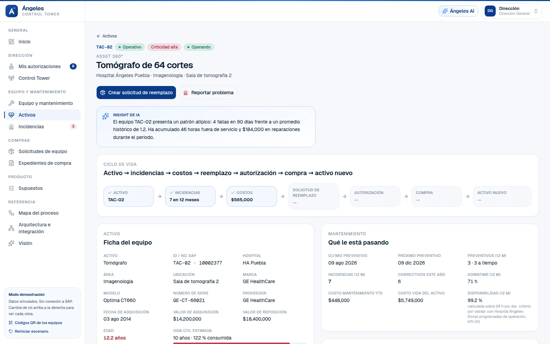Select the Control Tower antenna icon
This screenshot has width=550, height=344.
(x=11, y=78)
